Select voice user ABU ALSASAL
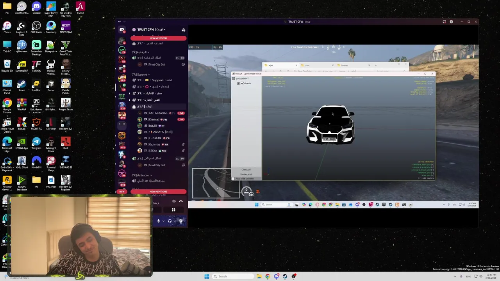 point(161,113)
